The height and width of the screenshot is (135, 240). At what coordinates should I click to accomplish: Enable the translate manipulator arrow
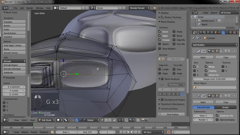pyautogui.click(x=76, y=120)
